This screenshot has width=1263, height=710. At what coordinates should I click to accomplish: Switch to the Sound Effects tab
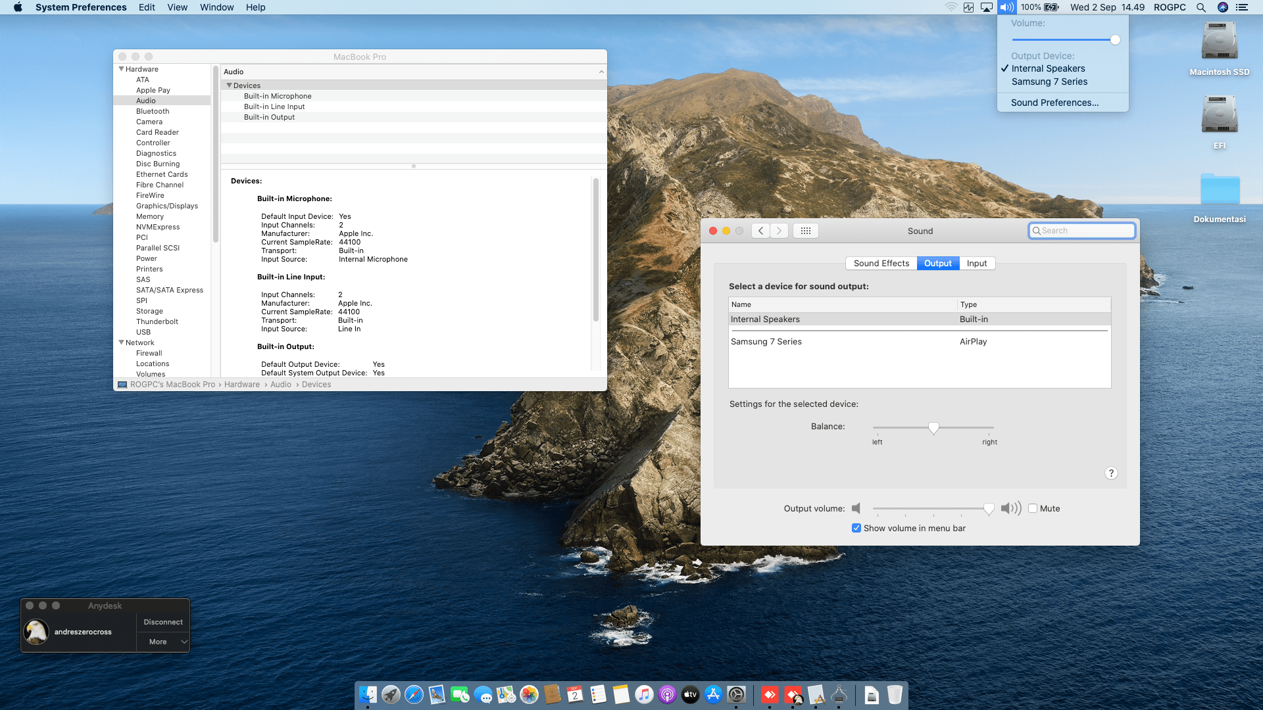(881, 263)
